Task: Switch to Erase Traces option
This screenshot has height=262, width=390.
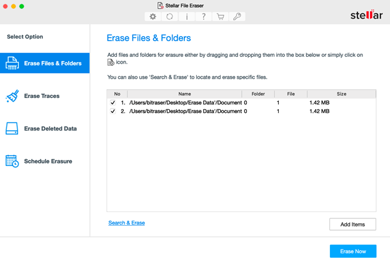Action: 45,96
